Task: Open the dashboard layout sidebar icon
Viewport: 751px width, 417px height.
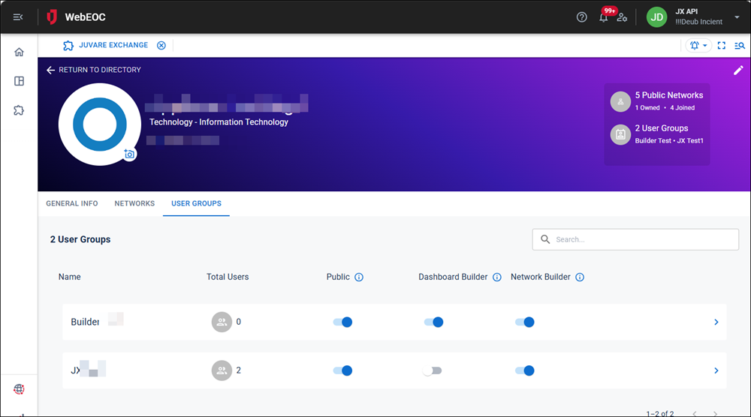Action: pyautogui.click(x=19, y=81)
